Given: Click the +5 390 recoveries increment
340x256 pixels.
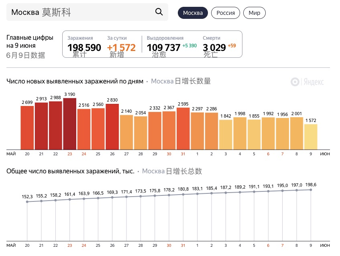Looking at the screenshot, I should coord(189,45).
